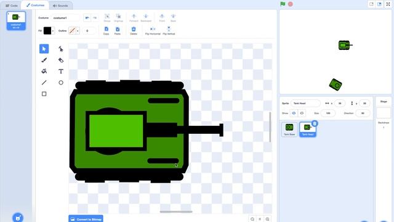Click the Undo arrow button

click(x=87, y=18)
